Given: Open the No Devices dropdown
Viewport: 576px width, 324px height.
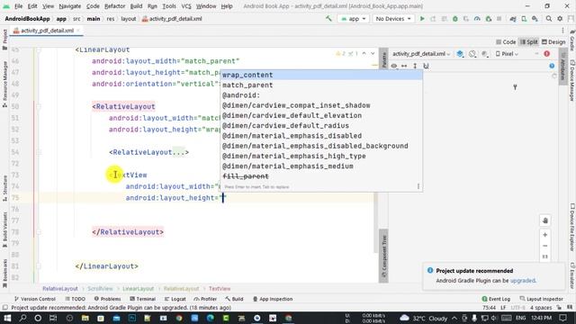Looking at the screenshot, I should [392, 18].
